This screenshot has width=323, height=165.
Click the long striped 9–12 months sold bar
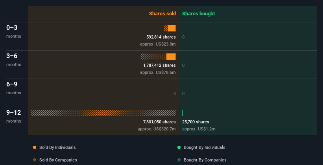click(103, 113)
